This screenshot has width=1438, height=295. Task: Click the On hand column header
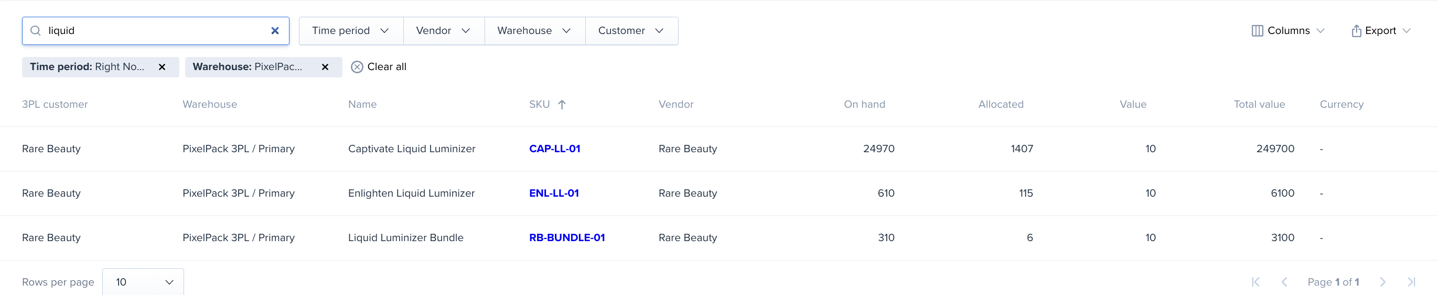[864, 104]
